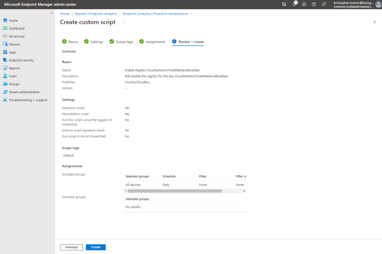Open the more options ellipsis beside title
This screenshot has width=382, height=254.
pos(123,22)
